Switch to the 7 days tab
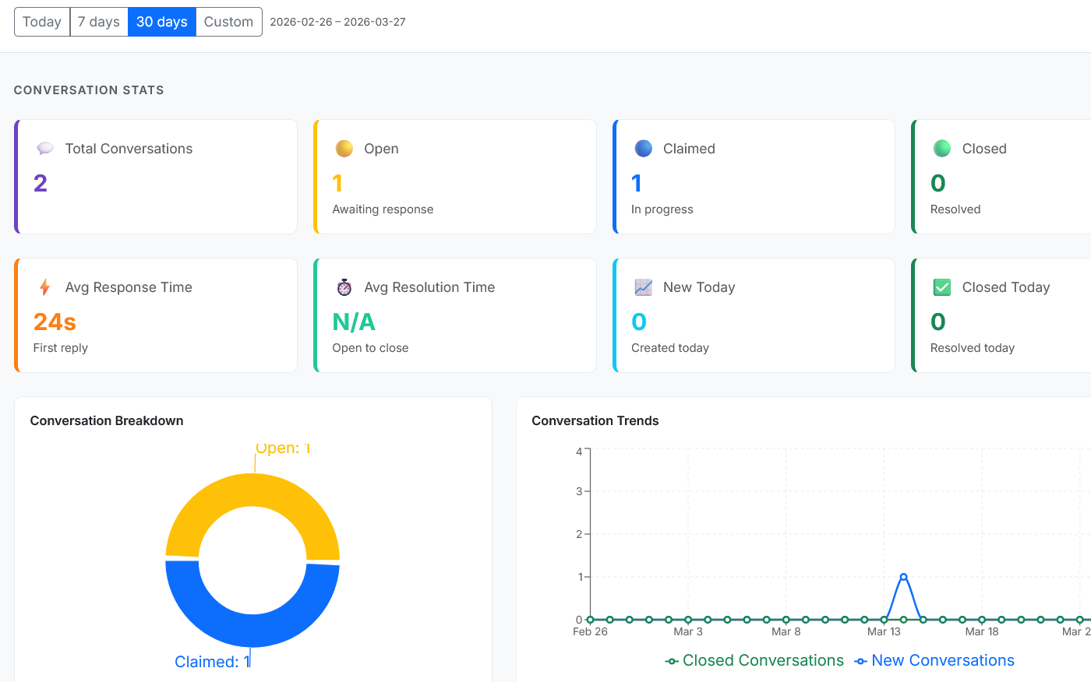 click(x=98, y=22)
